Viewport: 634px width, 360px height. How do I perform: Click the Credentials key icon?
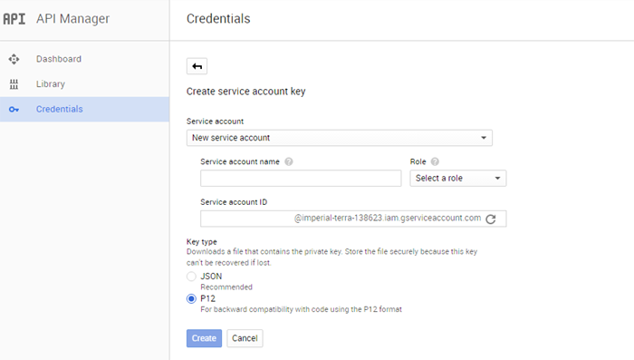14,110
